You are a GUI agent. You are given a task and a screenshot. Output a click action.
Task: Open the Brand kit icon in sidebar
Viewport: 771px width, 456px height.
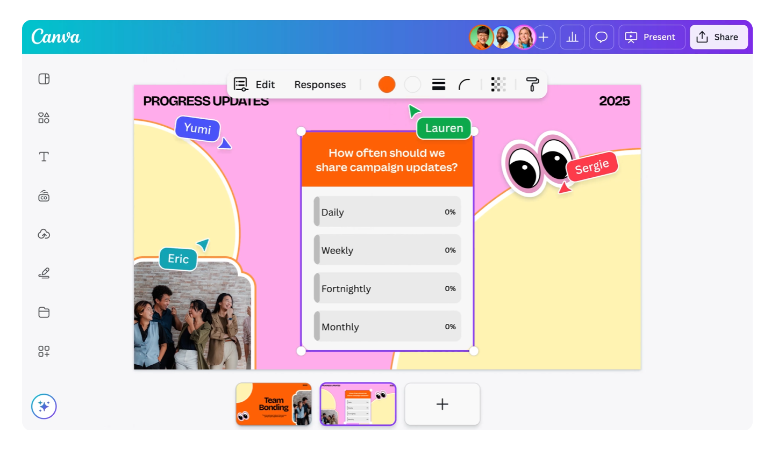44,196
